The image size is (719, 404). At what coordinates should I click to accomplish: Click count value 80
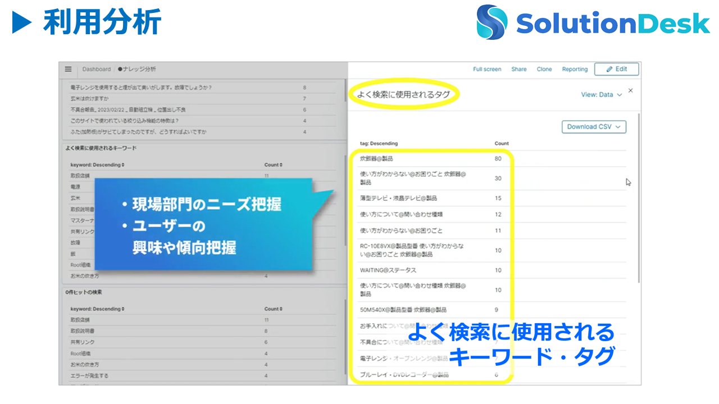point(498,159)
